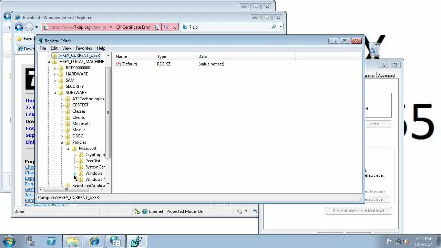This screenshot has height=248, width=441.
Task: Open the Windows Start orb
Action: point(9,241)
